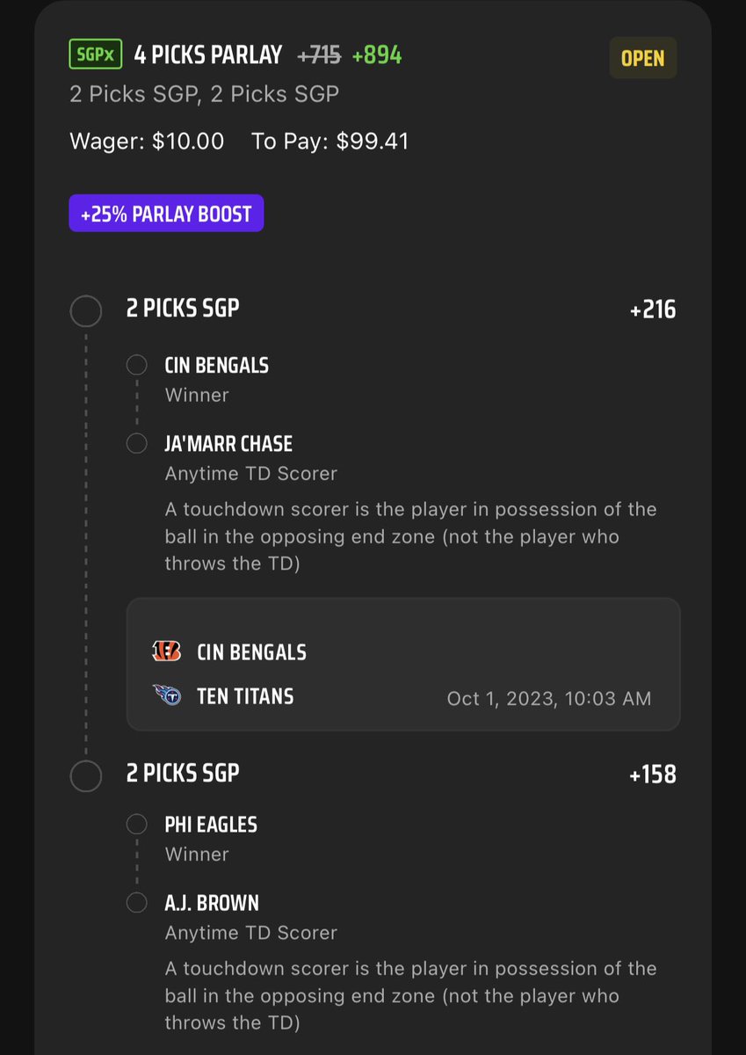Tap the +158 SGP odds

653,774
